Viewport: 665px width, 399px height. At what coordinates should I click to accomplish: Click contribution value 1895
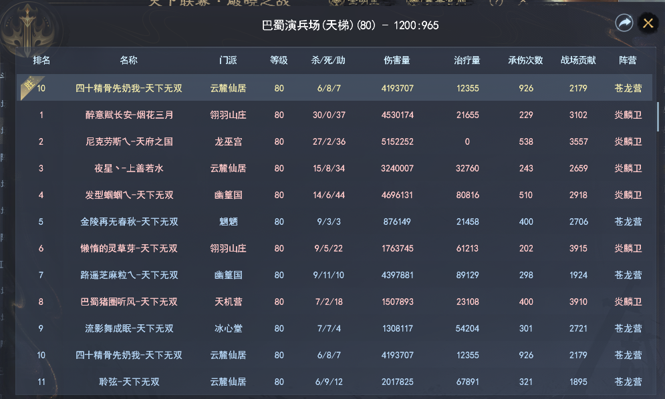[579, 382]
